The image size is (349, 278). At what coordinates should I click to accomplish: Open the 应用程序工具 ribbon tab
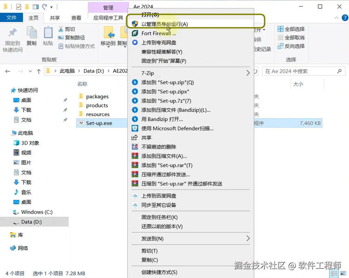point(108,18)
